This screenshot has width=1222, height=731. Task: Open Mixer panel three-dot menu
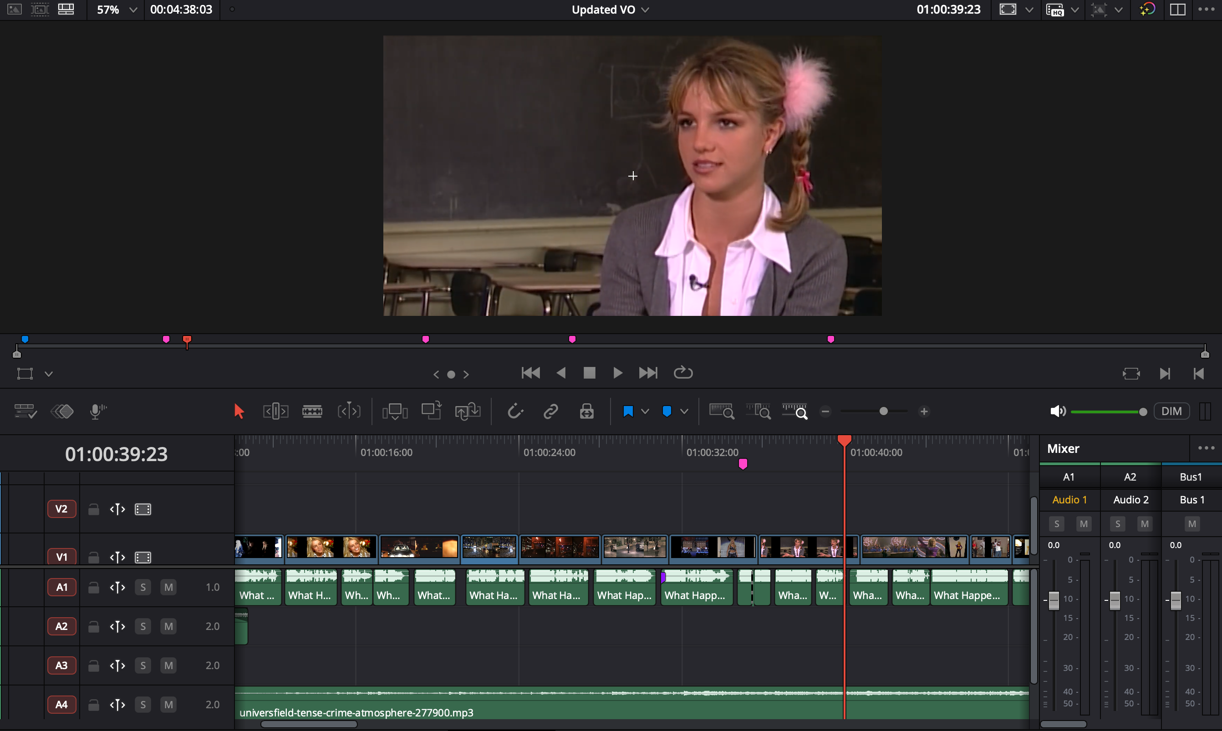(1206, 448)
